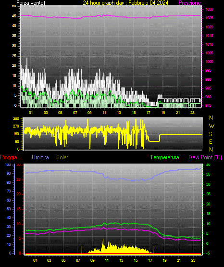
Task: Click the '1020' value on the pressure axis
Action: pyautogui.click(x=209, y=27)
